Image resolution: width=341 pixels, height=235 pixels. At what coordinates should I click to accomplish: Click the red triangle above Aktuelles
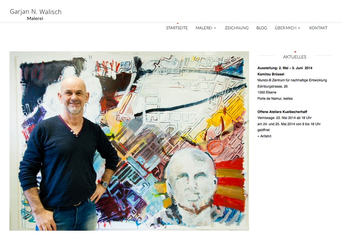click(x=295, y=52)
